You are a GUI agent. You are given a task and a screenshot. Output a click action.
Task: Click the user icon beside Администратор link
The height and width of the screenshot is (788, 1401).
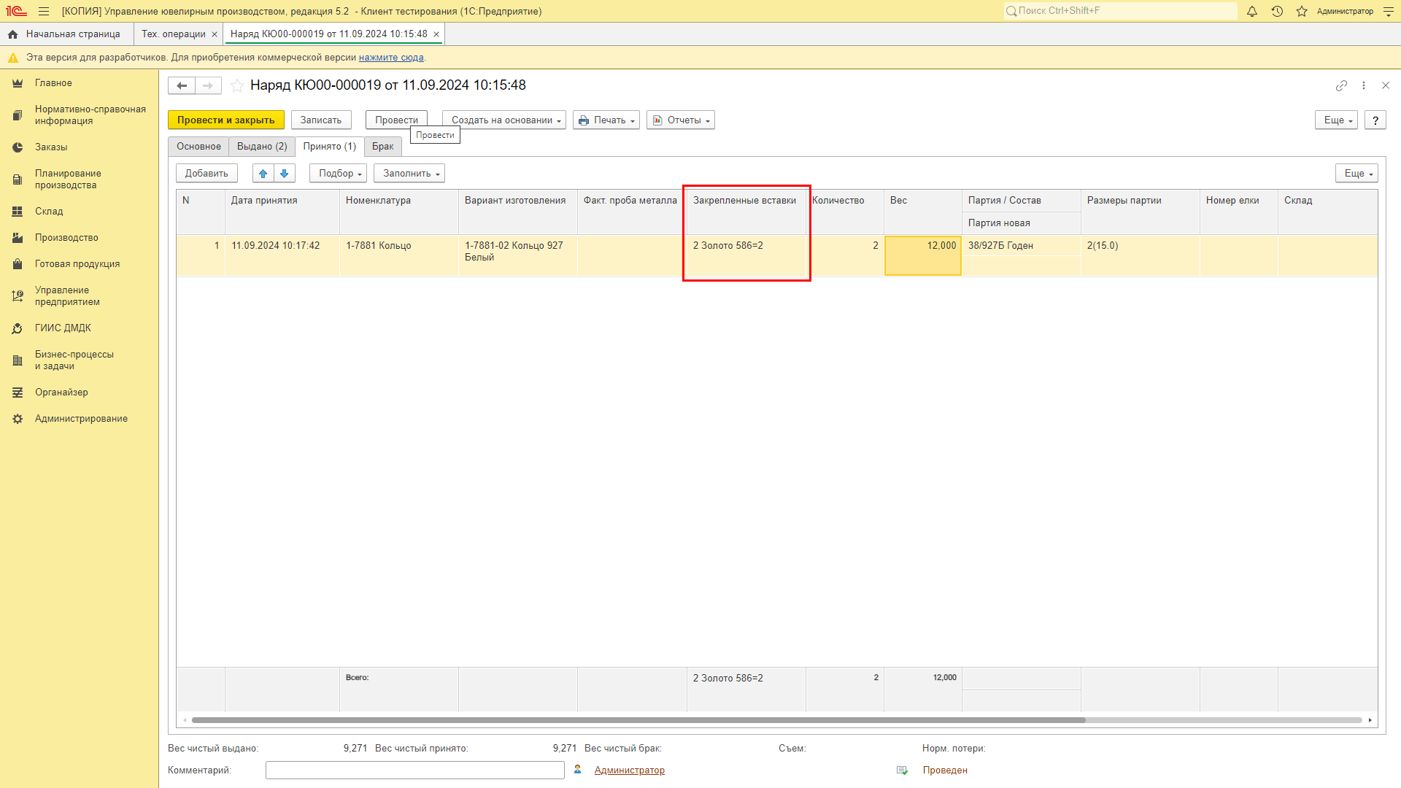(578, 770)
